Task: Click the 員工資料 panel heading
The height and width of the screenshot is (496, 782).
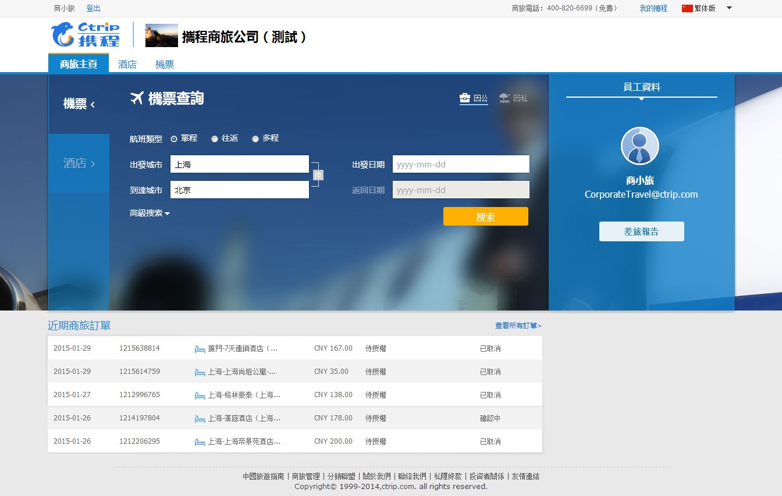Action: pos(642,87)
